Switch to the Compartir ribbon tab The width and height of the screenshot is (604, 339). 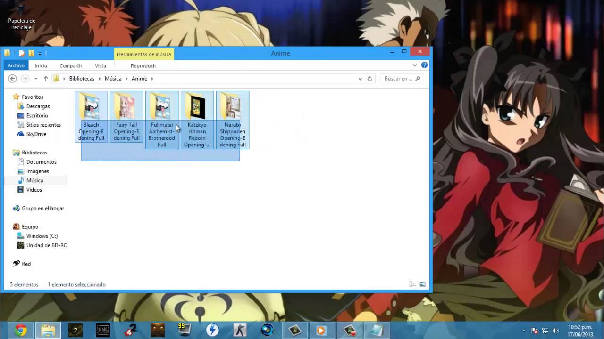click(x=71, y=66)
